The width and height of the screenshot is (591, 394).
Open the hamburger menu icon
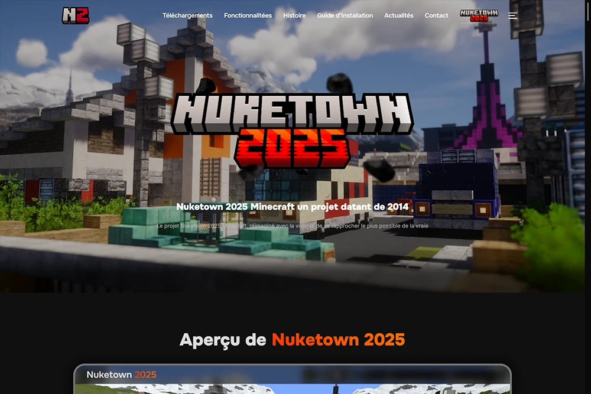tap(512, 16)
